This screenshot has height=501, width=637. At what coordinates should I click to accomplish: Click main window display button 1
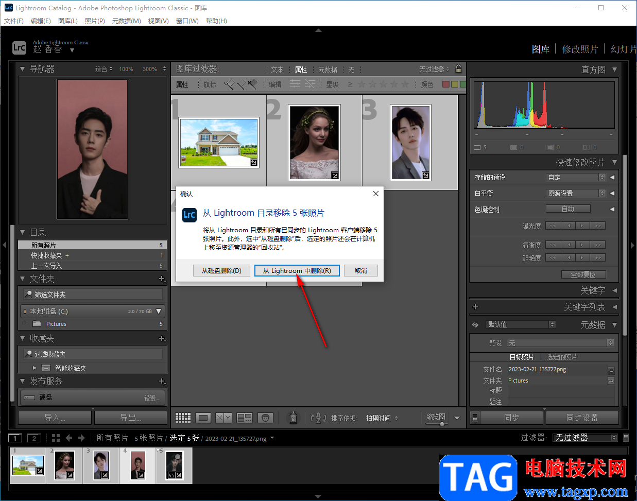click(x=15, y=438)
